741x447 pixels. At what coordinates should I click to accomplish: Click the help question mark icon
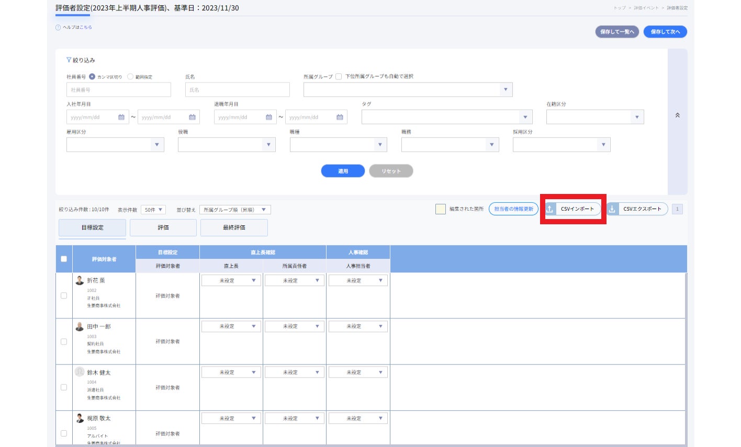[58, 27]
